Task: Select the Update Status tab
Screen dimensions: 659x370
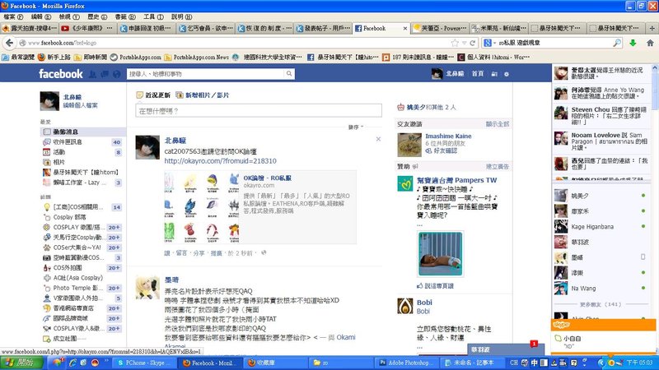Action: pyautogui.click(x=153, y=95)
